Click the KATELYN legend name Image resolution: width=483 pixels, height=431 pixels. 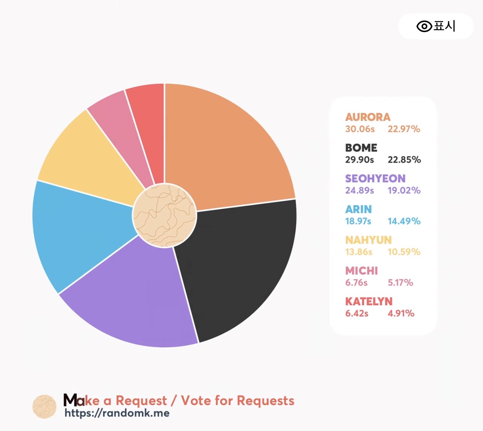(369, 301)
